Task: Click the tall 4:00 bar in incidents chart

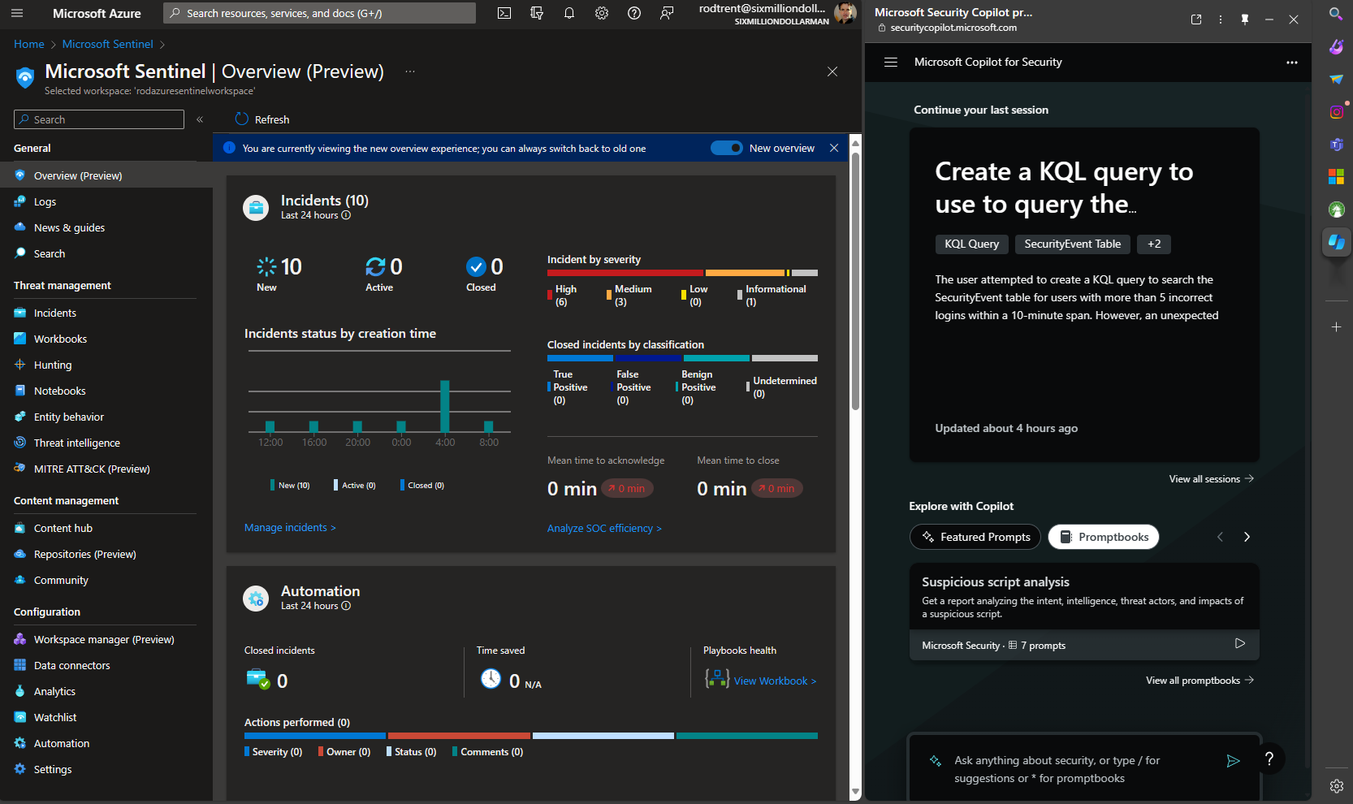Action: (445, 406)
